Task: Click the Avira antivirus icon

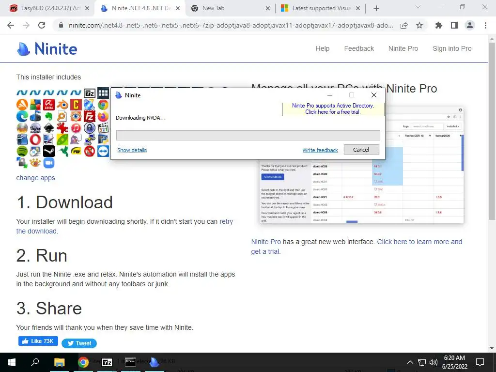Action: pyautogui.click(x=49, y=105)
